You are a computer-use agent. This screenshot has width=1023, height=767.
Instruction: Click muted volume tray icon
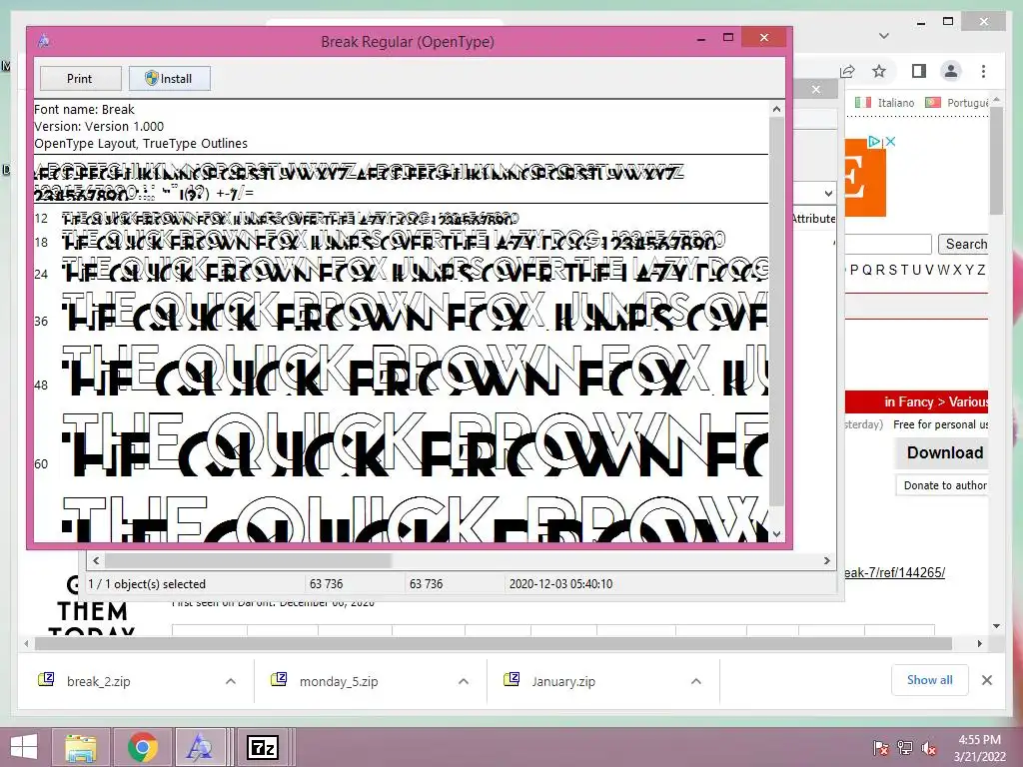pyautogui.click(x=929, y=748)
